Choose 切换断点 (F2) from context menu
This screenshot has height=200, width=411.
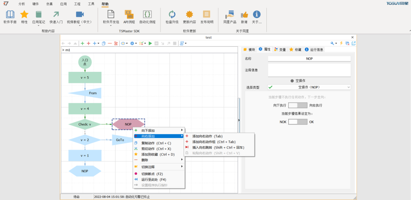[x=152, y=174]
